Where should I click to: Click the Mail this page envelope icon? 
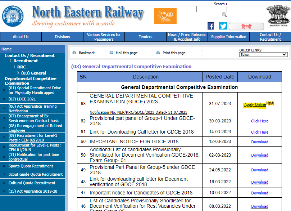pos(112,53)
